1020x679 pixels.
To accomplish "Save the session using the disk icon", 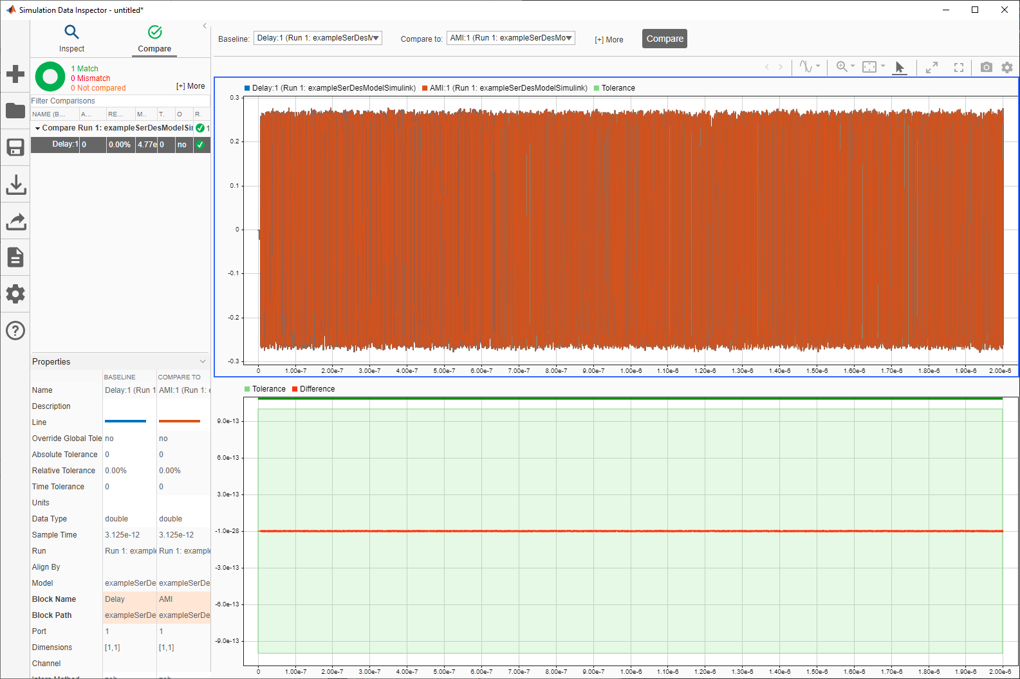I will point(15,147).
